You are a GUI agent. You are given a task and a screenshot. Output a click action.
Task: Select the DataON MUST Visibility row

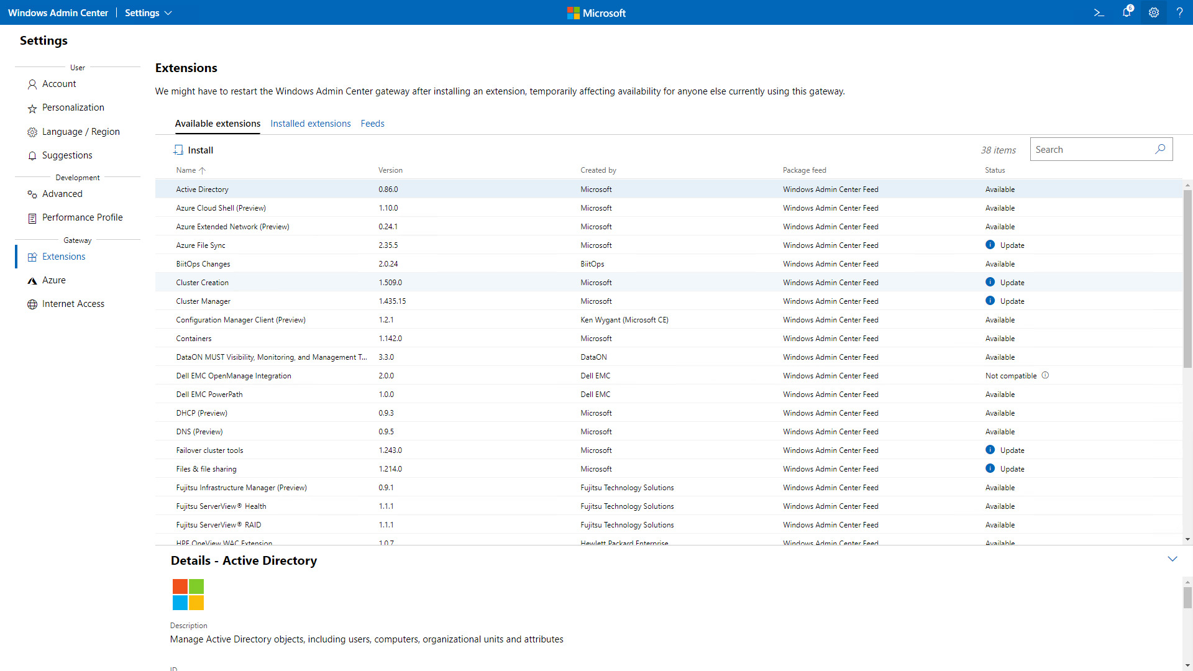pos(669,357)
